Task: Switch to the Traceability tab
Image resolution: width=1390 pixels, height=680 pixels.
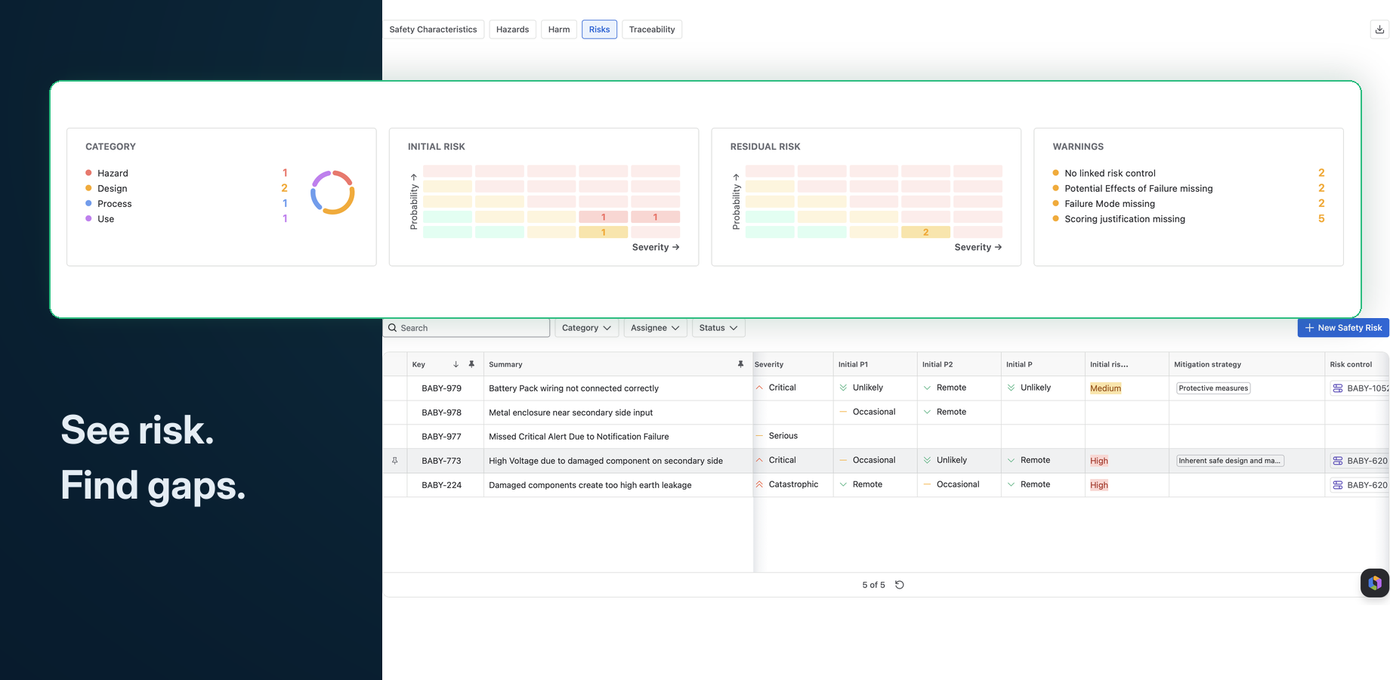Action: 652,29
